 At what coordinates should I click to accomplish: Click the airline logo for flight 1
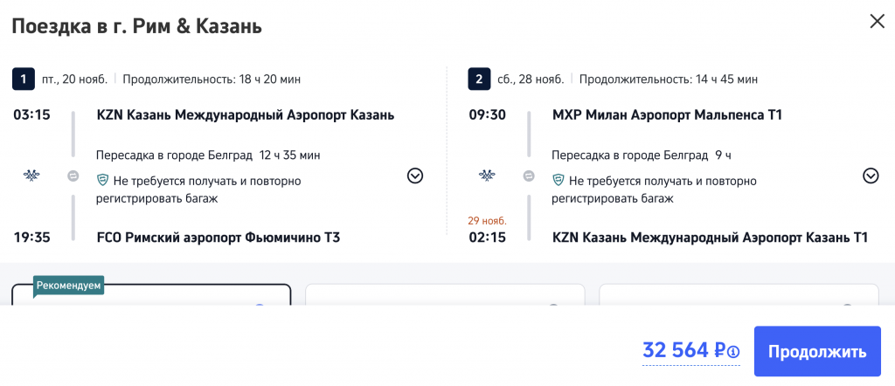(31, 176)
